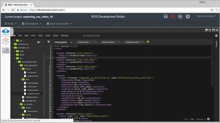Open the file tree gear settings
The height and width of the screenshot is (123, 220).
click(39, 42)
